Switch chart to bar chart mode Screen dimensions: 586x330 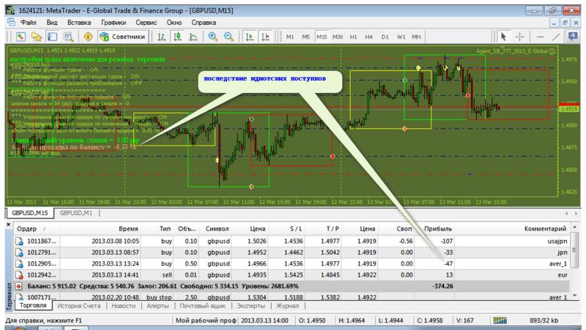[161, 37]
